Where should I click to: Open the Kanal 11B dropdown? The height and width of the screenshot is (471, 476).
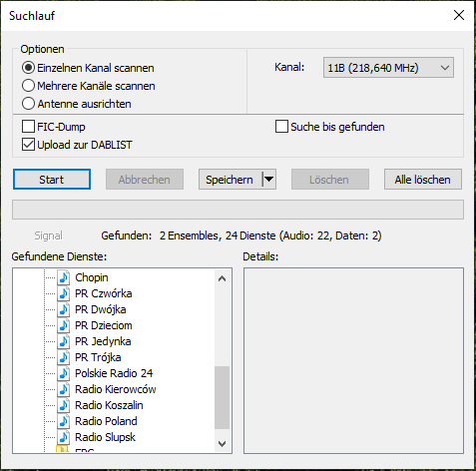coord(388,68)
